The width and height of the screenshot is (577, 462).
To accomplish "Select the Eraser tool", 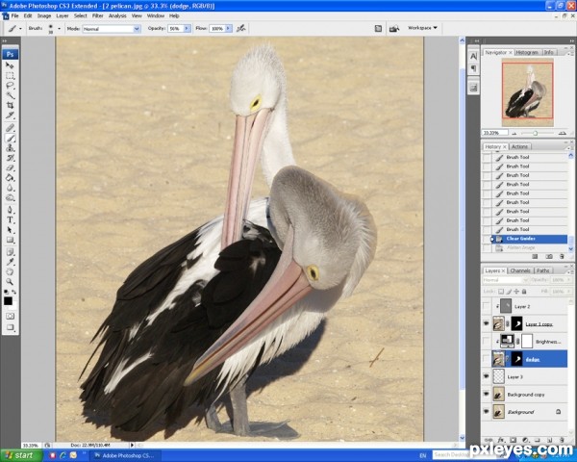I will [x=10, y=168].
